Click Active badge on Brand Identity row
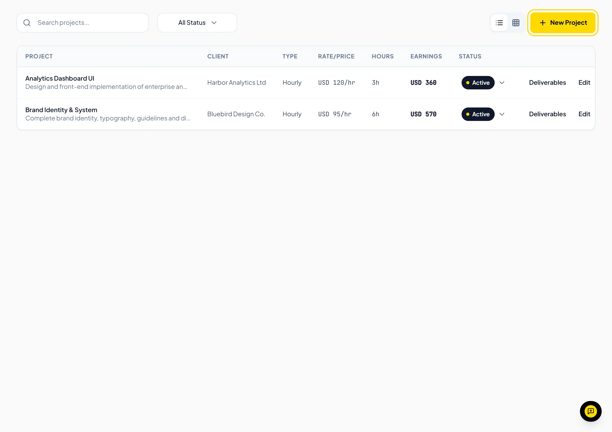612x432 pixels. click(478, 114)
